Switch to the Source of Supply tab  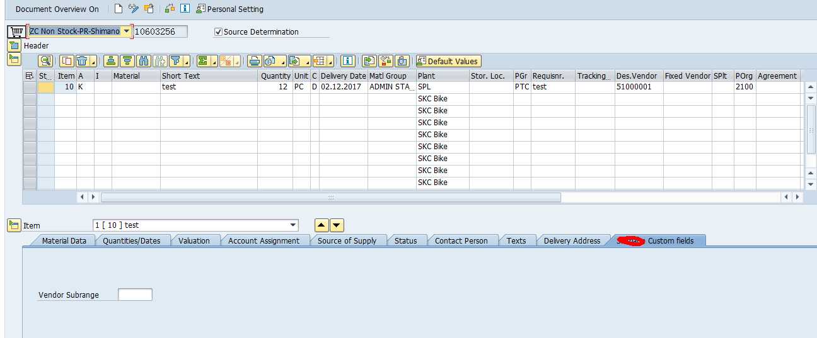347,240
